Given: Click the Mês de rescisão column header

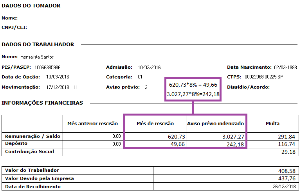Looking at the screenshot, I should tap(155, 124).
